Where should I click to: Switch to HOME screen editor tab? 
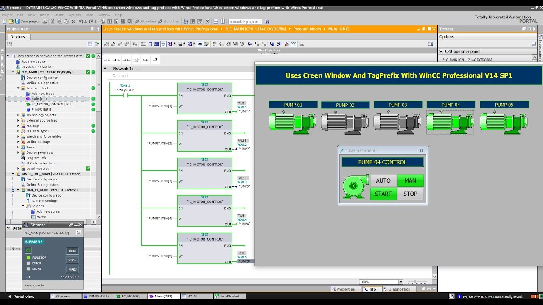point(196,297)
